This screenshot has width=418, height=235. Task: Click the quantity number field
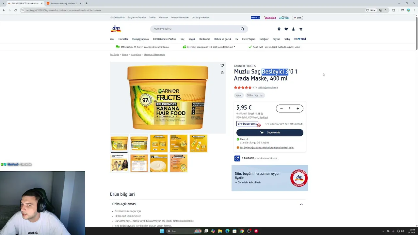[289, 108]
